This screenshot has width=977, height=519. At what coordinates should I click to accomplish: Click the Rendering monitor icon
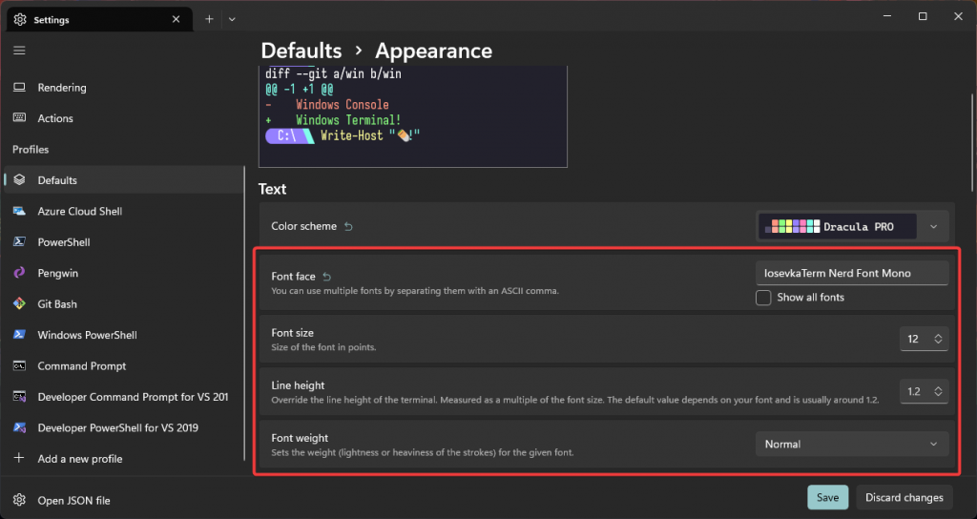(19, 87)
